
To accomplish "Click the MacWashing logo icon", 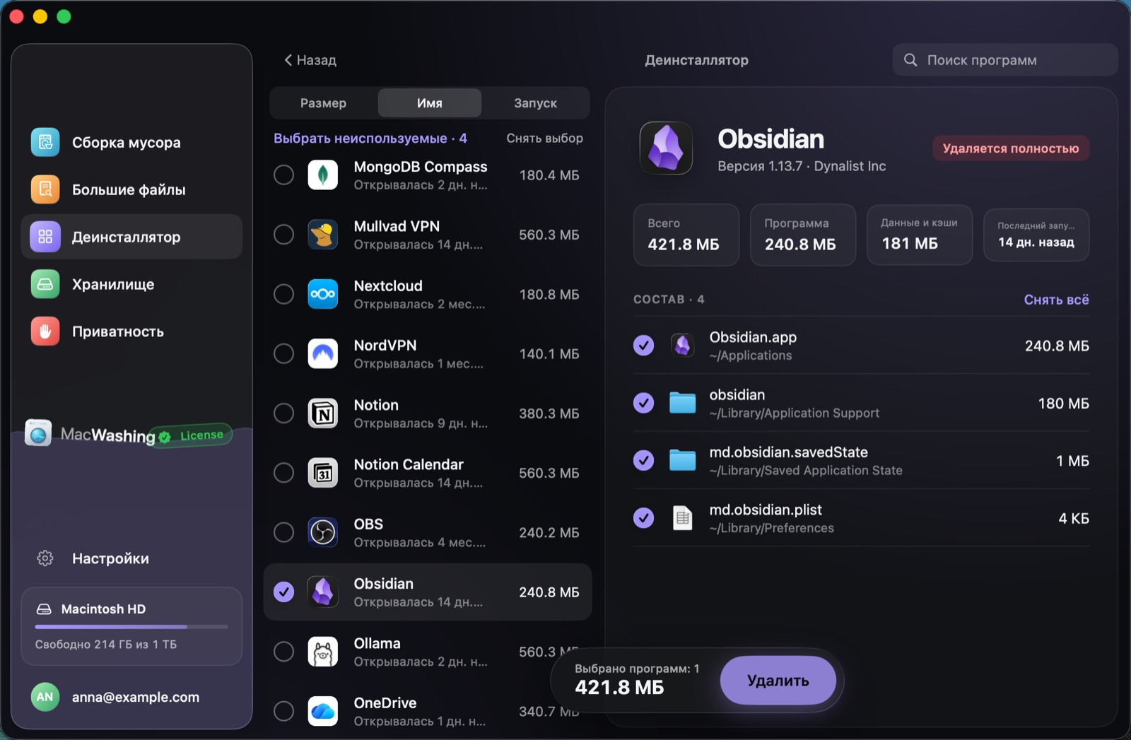I will click(38, 433).
